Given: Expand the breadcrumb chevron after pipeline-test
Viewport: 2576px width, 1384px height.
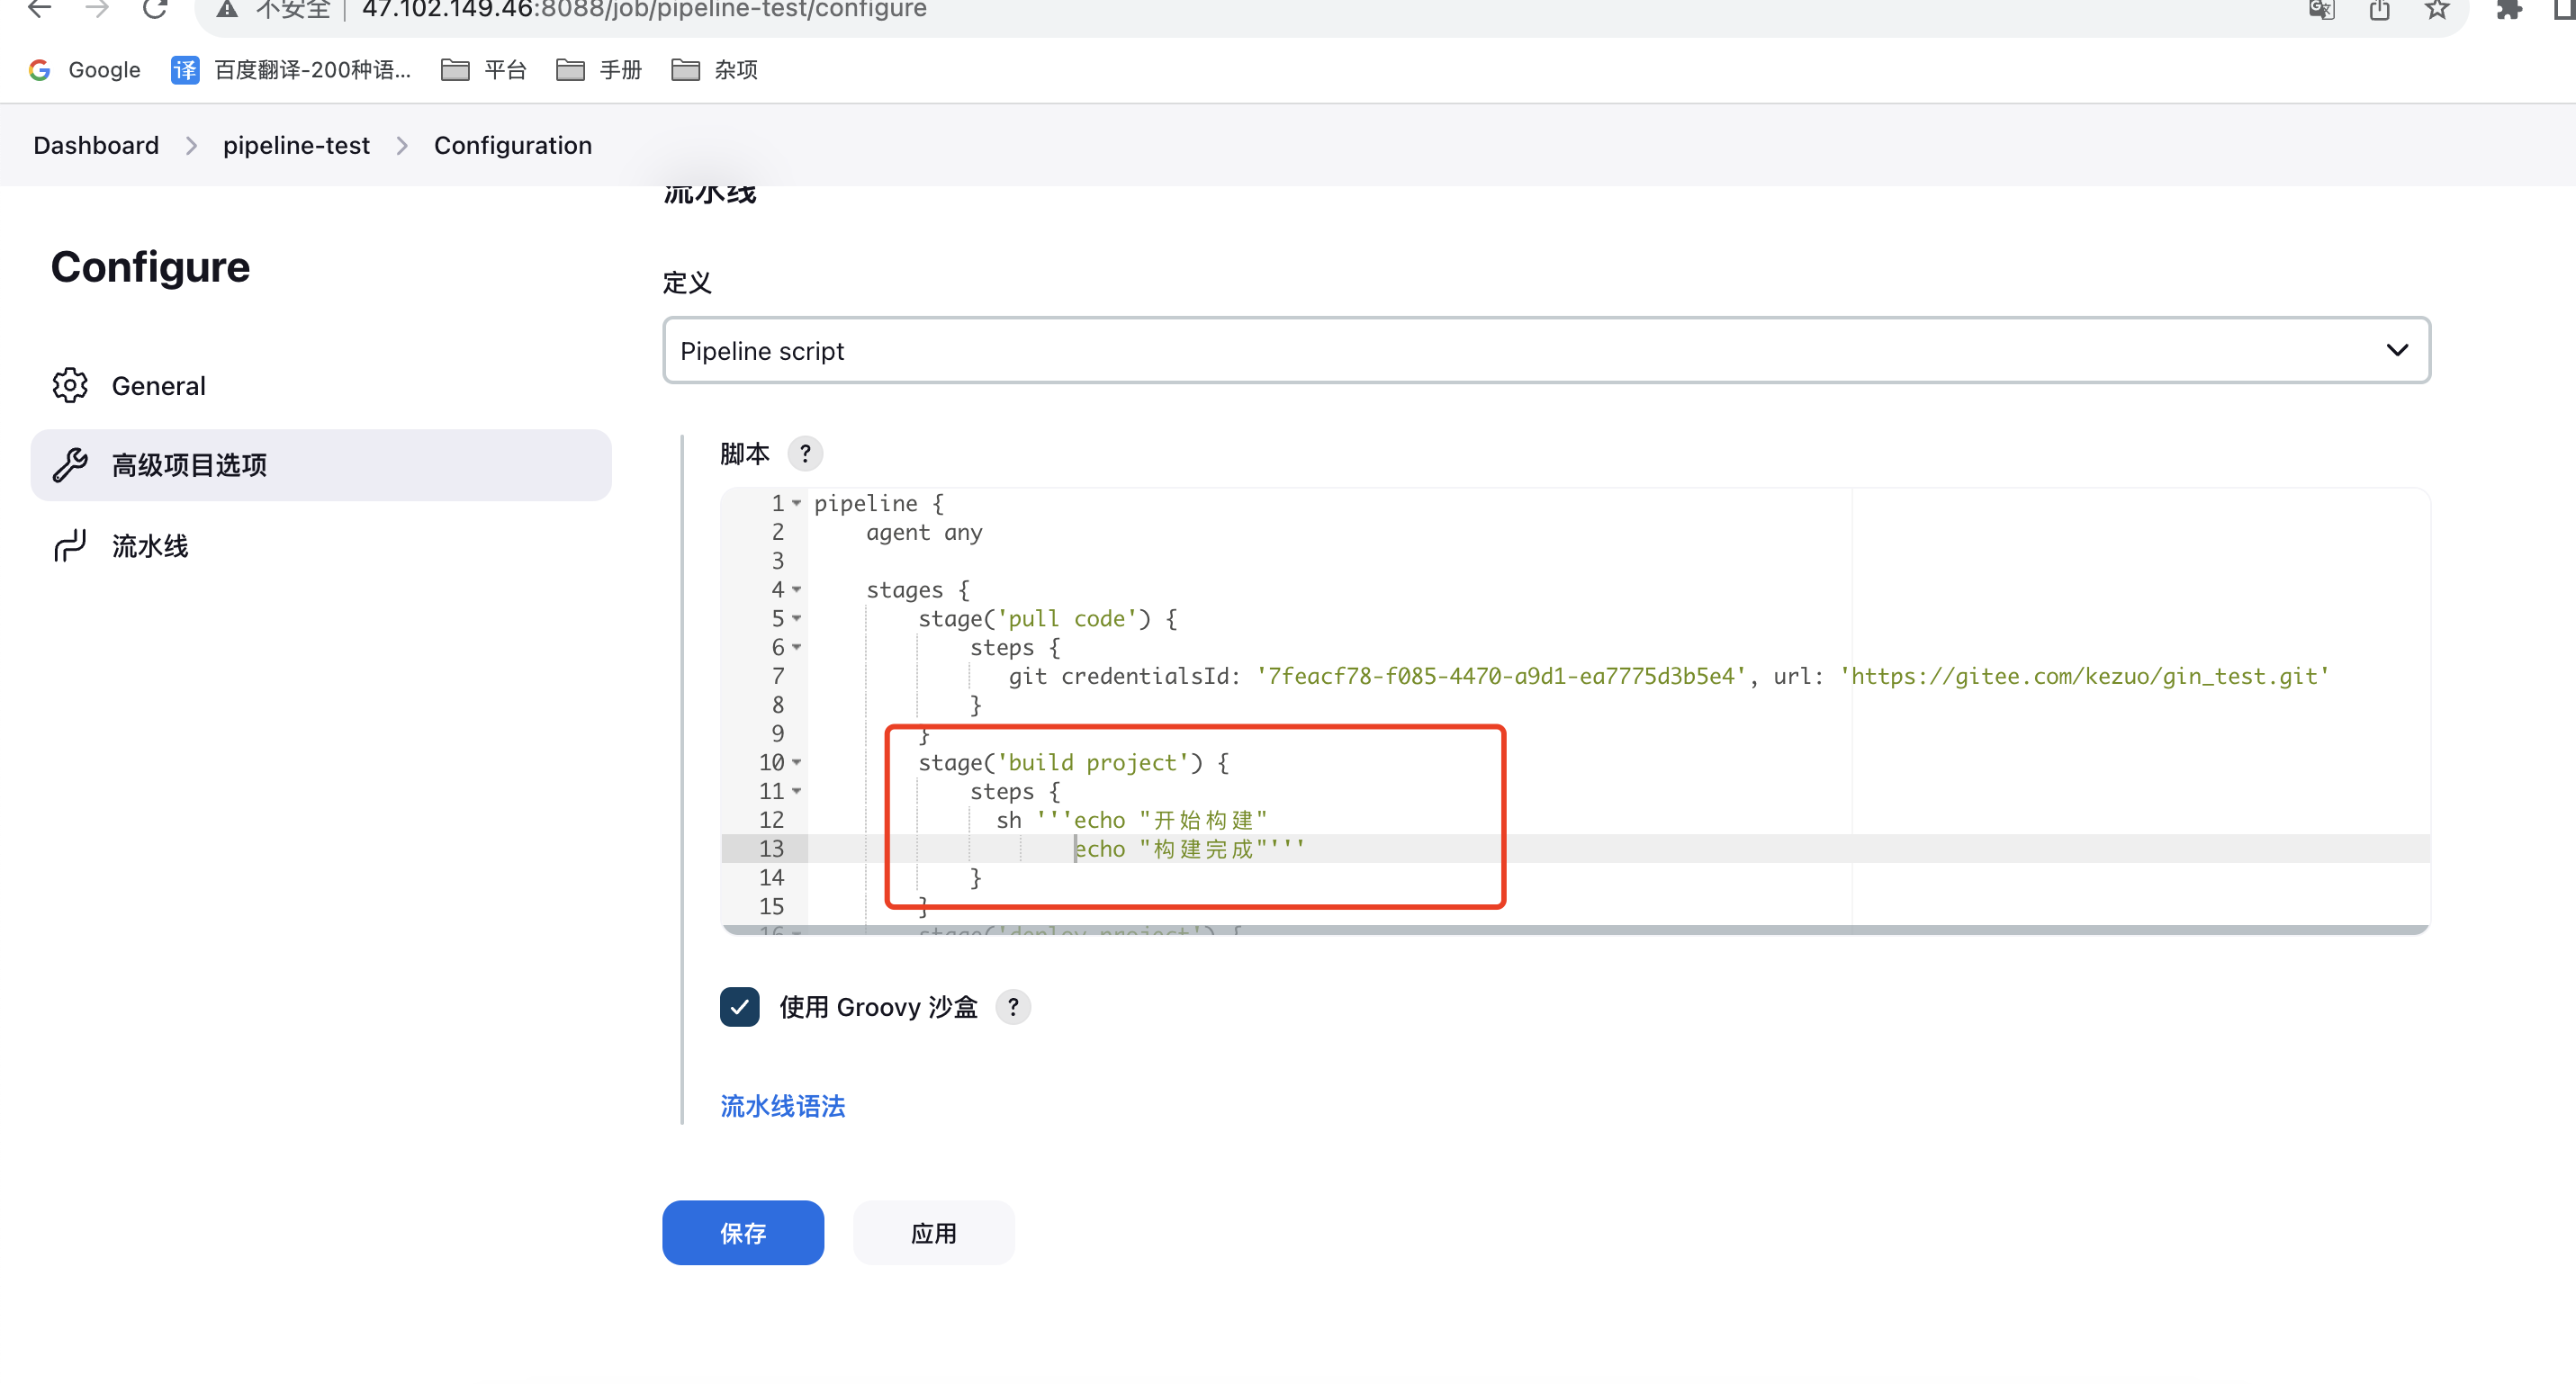Looking at the screenshot, I should [x=402, y=146].
